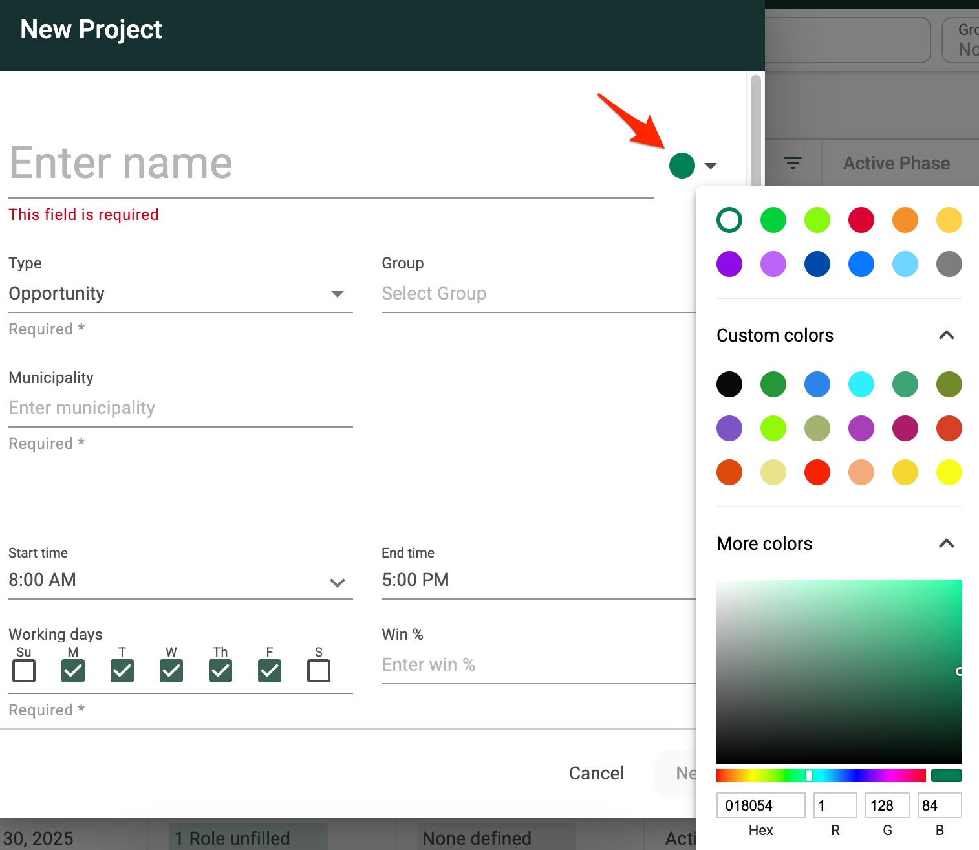Image resolution: width=979 pixels, height=850 pixels.
Task: Choose the pale yellow custom color
Action: 773,472
